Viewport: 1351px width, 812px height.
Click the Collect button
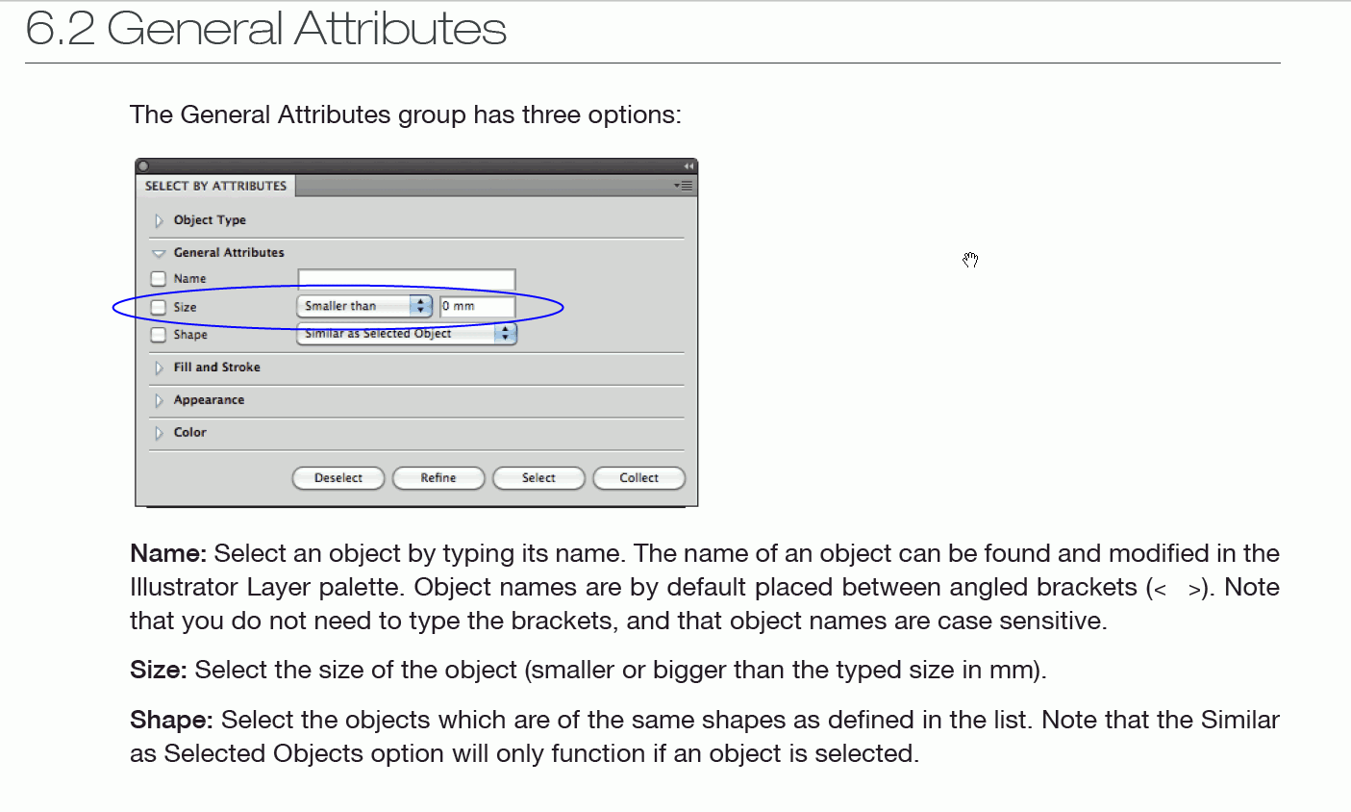(x=639, y=478)
